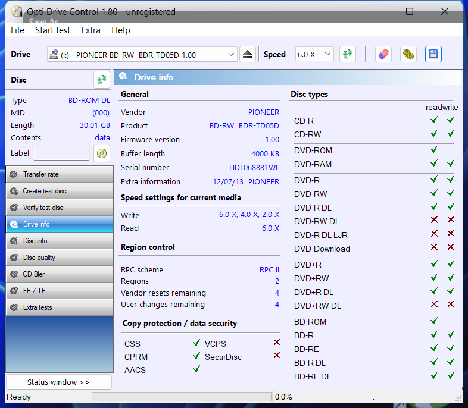The width and height of the screenshot is (468, 408).
Task: Eject the disc with the eject button
Action: tap(248, 54)
